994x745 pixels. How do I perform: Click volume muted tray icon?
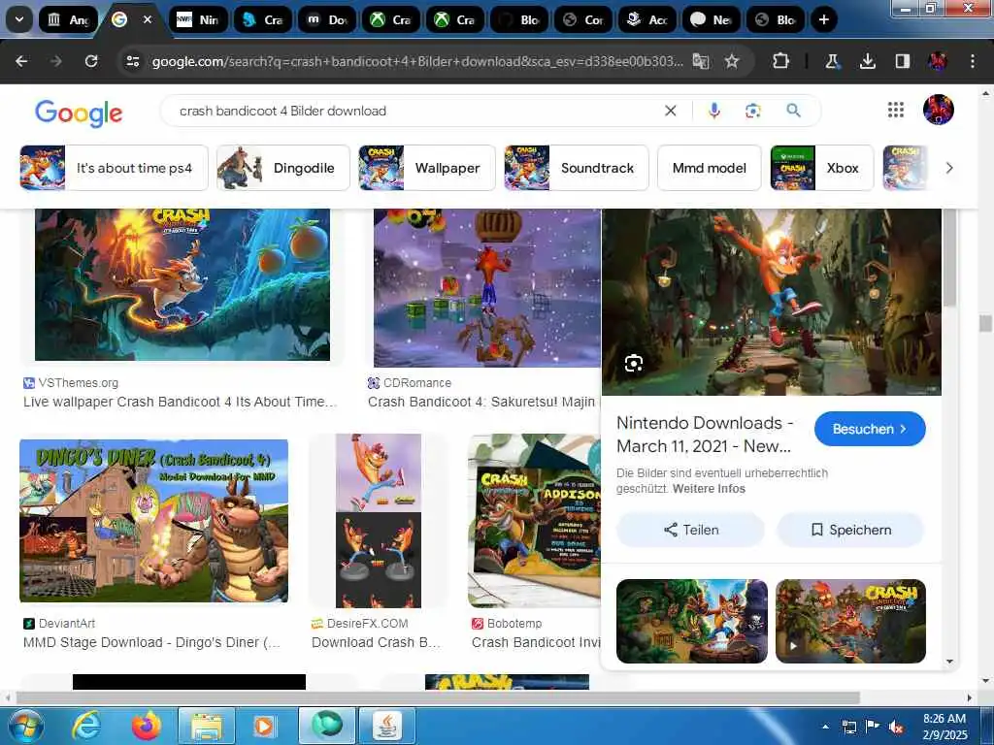tap(896, 728)
